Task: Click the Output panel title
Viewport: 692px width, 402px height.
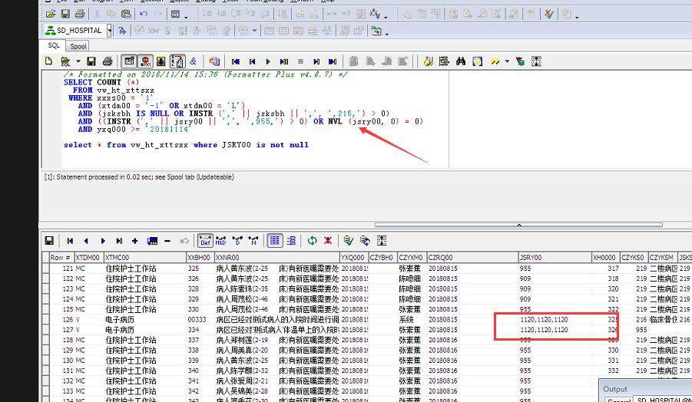Action: (x=615, y=389)
